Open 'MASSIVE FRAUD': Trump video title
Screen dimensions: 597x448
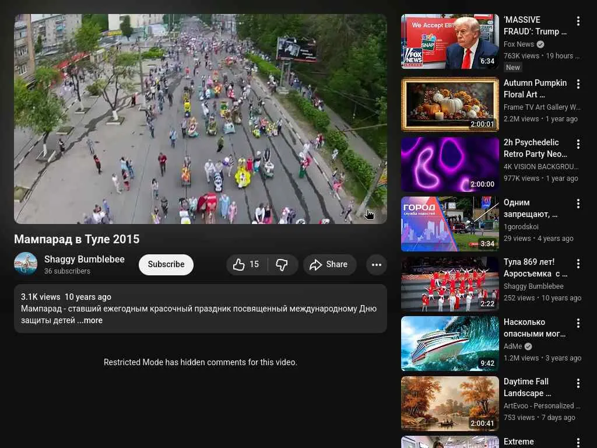click(x=535, y=26)
